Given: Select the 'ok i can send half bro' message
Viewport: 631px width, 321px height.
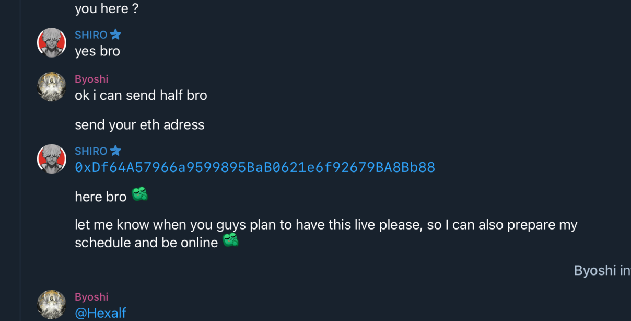Looking at the screenshot, I should (141, 95).
